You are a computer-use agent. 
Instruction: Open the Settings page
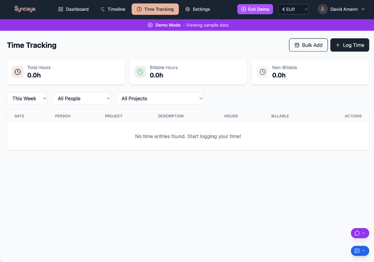coord(197,9)
